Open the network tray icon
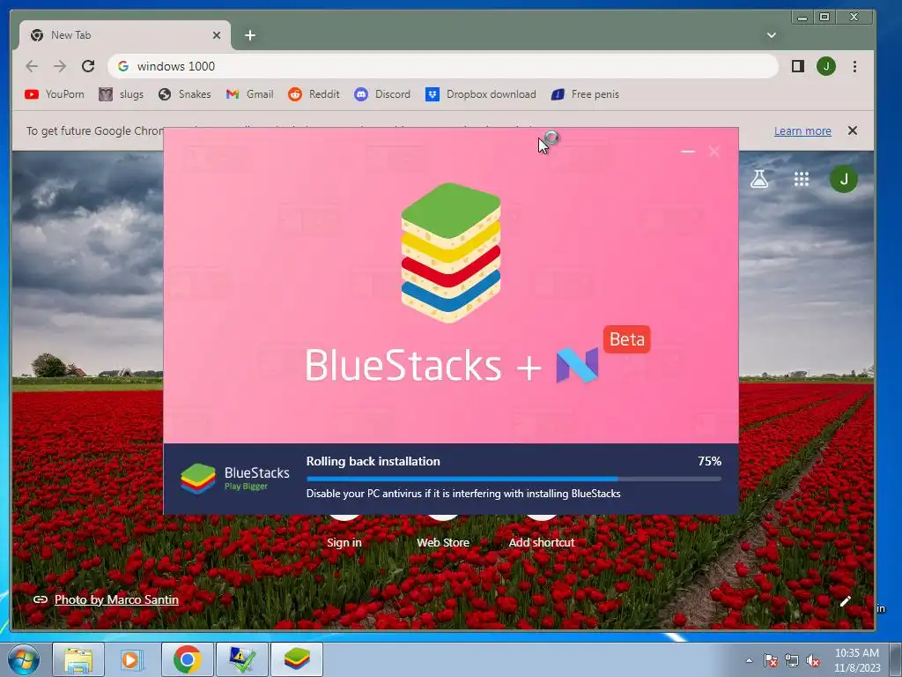 pos(792,660)
